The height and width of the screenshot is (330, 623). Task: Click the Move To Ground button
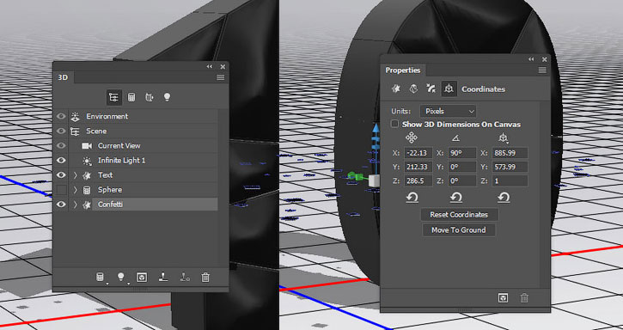click(459, 230)
